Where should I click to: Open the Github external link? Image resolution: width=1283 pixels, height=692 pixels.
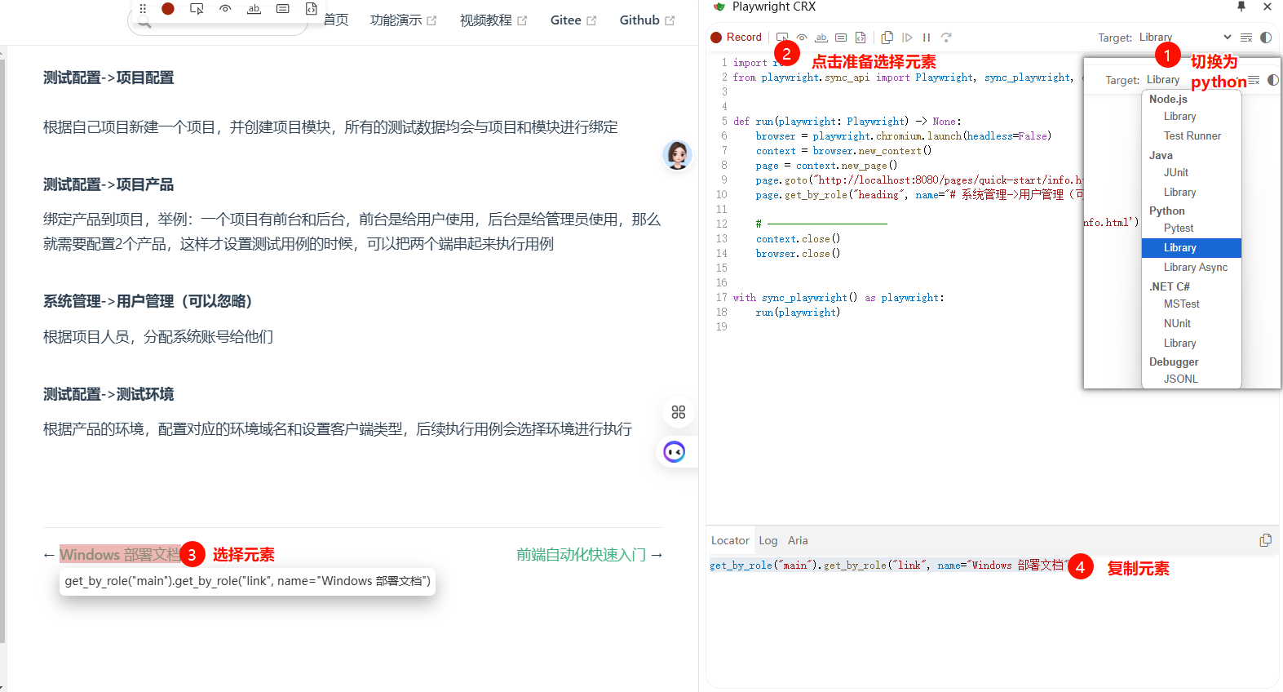647,20
